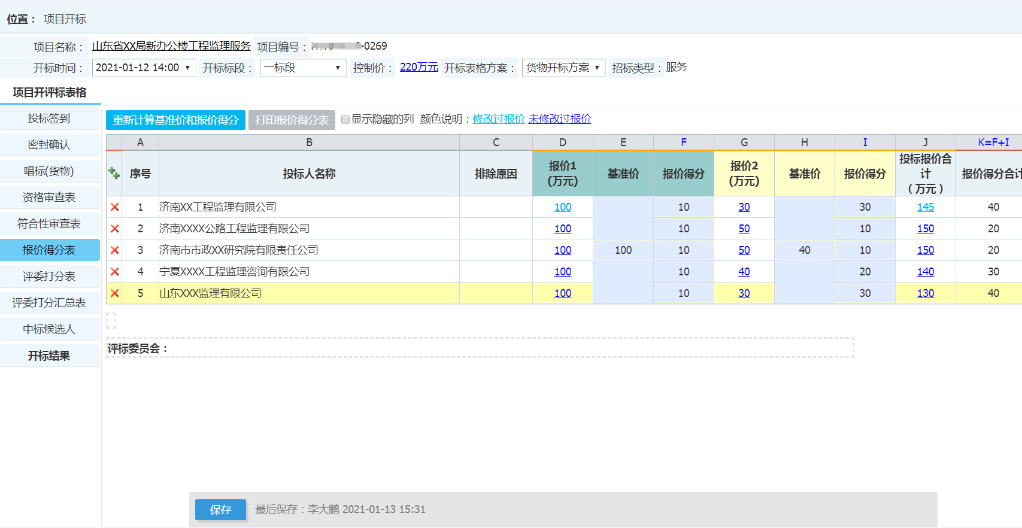Screen dimensions: 1022x528
Task: Click the 报价2(万元) column header
Action: tap(744, 174)
